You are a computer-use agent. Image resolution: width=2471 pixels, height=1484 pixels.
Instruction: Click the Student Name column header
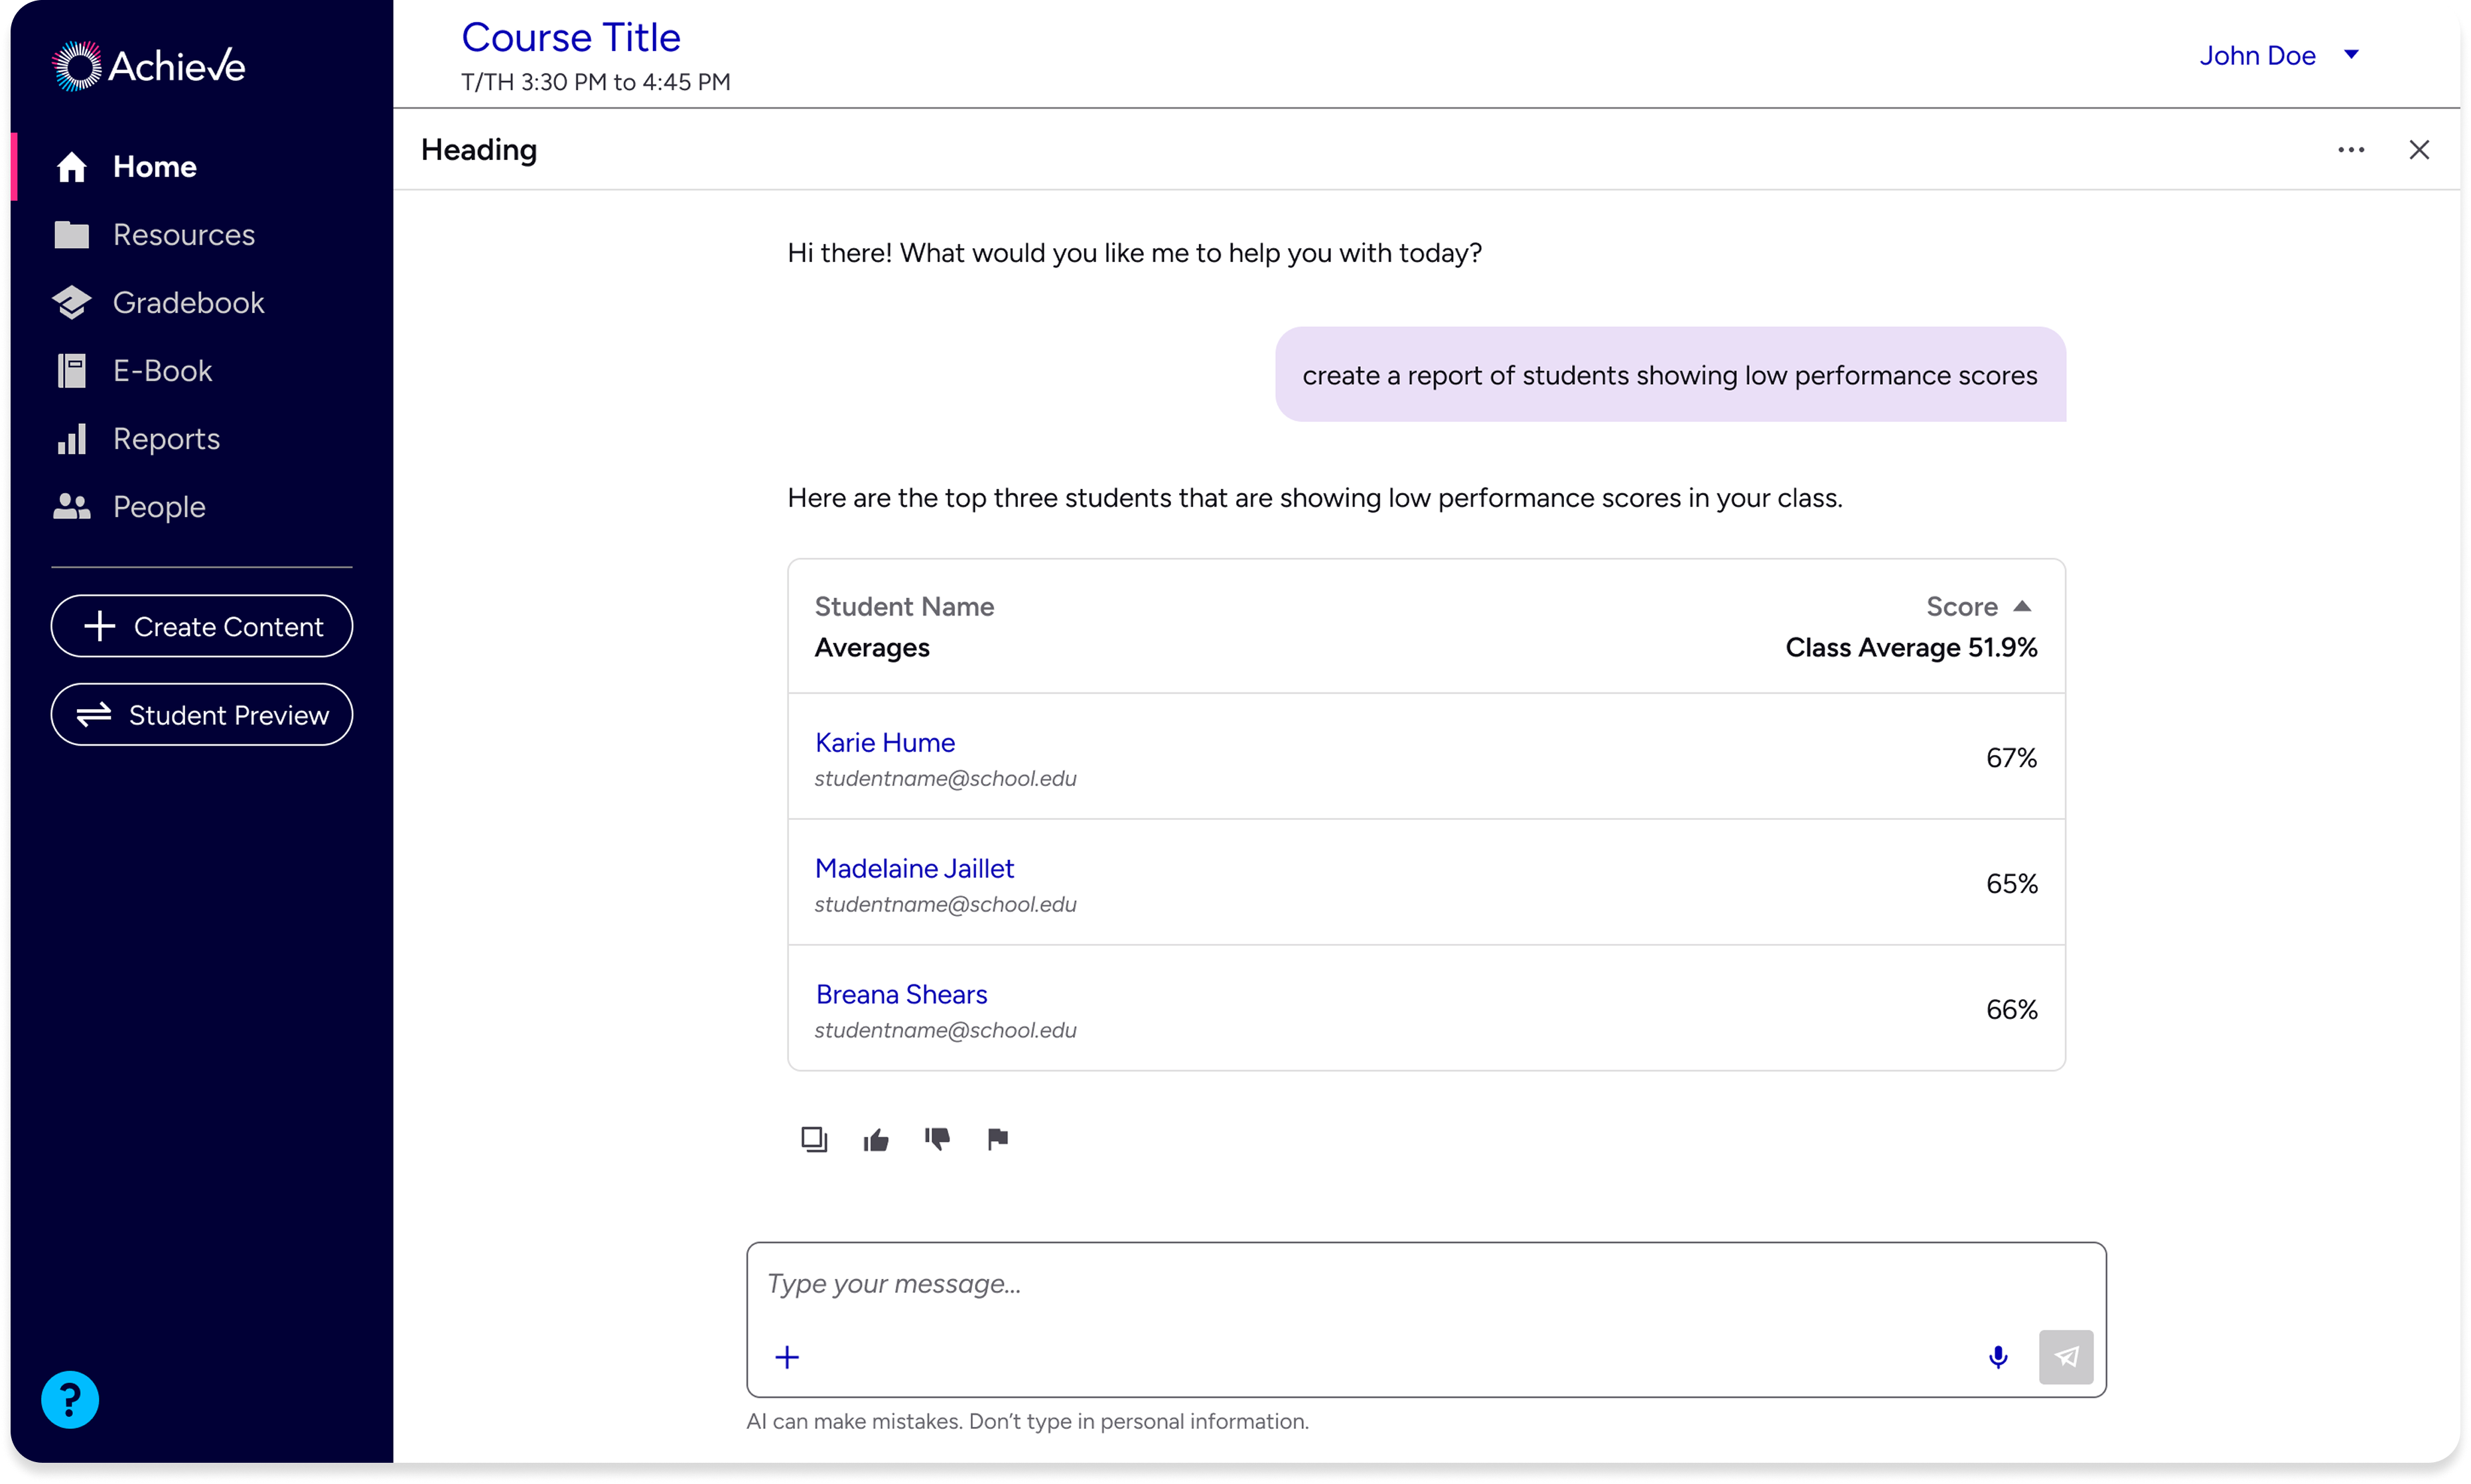coord(904,606)
